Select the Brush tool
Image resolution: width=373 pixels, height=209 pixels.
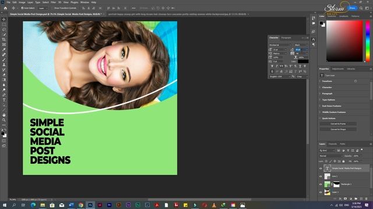click(x=4, y=59)
